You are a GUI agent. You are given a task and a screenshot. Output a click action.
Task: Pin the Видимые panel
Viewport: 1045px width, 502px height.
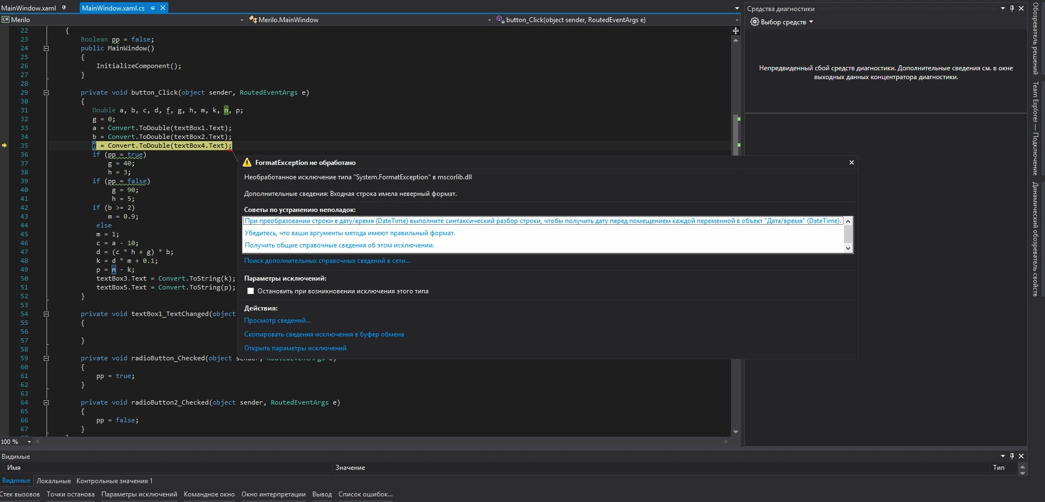pos(1012,456)
